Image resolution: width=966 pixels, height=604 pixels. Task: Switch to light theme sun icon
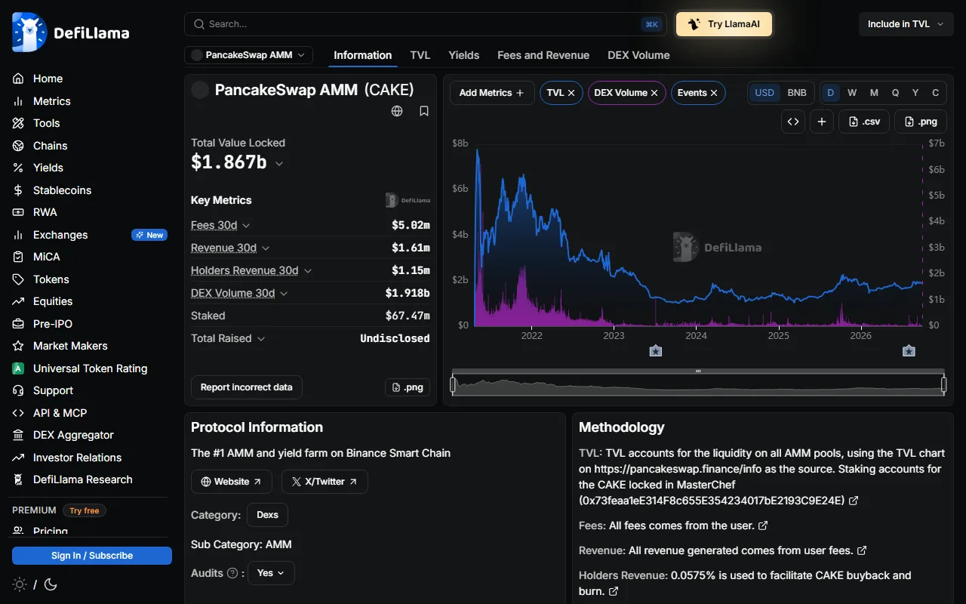pyautogui.click(x=20, y=584)
